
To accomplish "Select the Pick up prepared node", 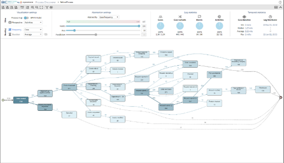I will tap(214, 75).
